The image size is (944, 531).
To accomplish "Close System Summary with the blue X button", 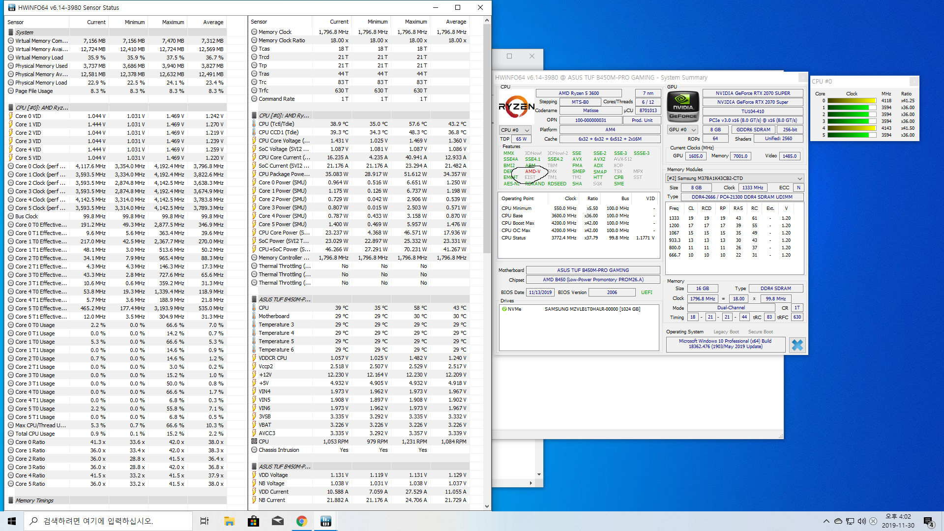I will click(x=797, y=345).
